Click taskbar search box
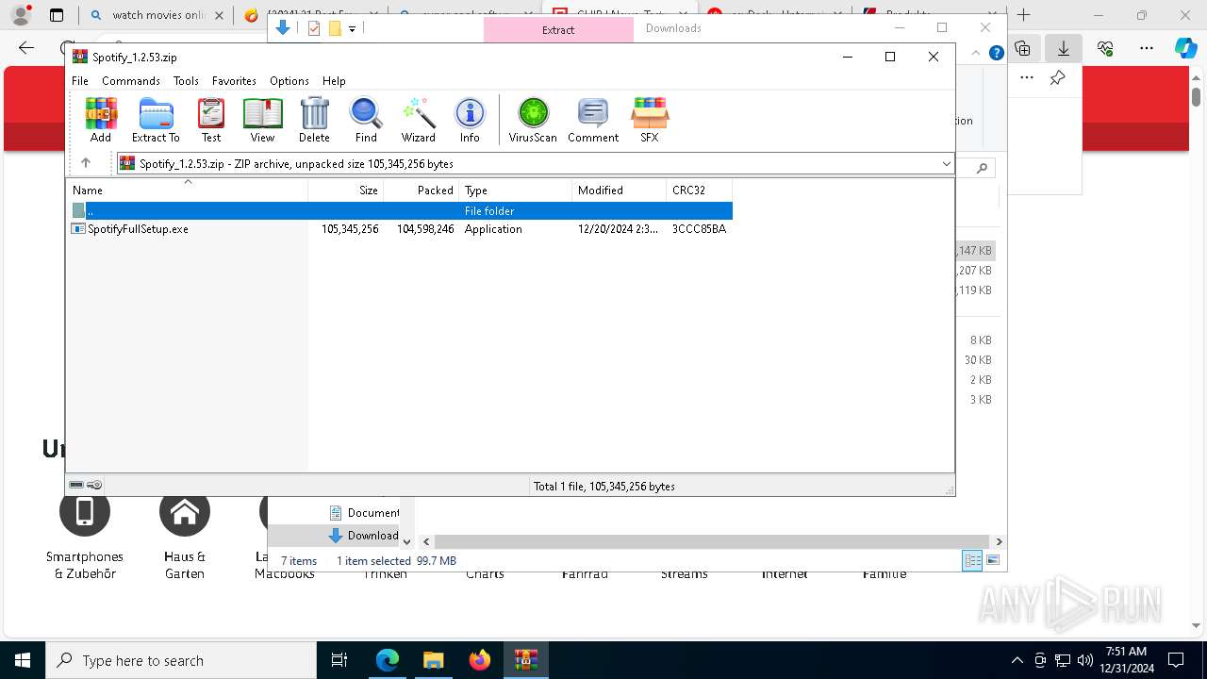1207x679 pixels. (x=181, y=660)
